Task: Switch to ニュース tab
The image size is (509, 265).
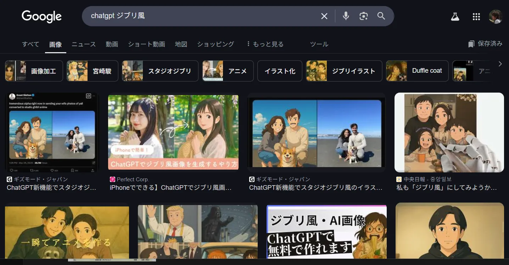Action: tap(84, 44)
